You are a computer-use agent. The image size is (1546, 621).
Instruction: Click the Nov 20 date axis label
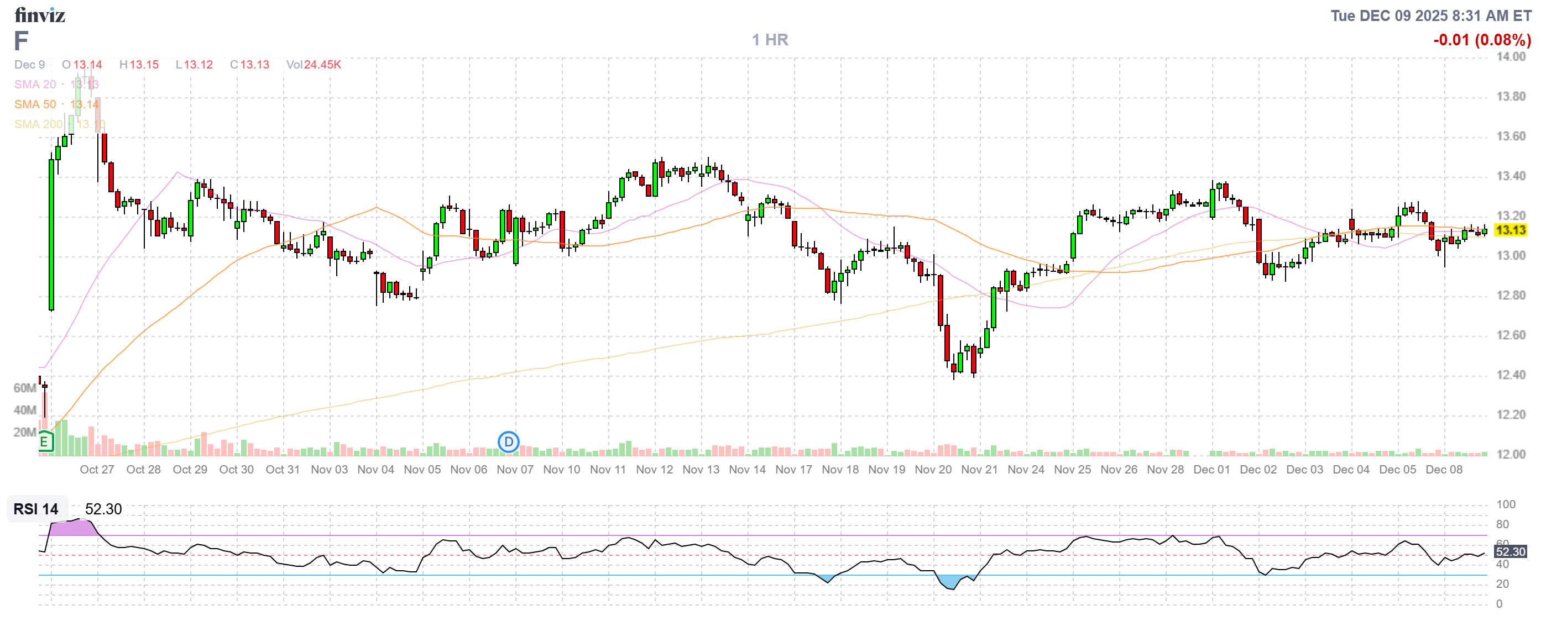click(933, 470)
